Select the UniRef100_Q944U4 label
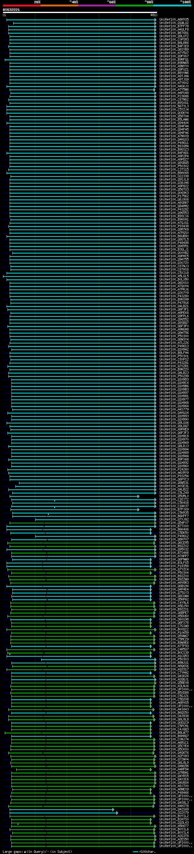Screen dimensions: 194x854 174,123
